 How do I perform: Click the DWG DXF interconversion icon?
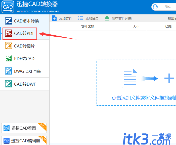click(9, 71)
